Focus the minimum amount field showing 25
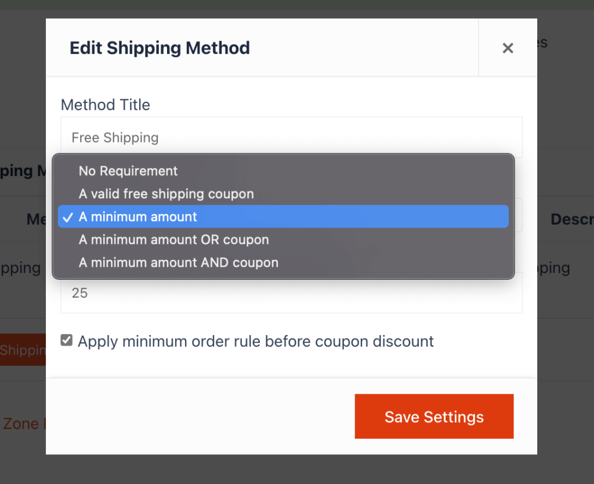 point(291,294)
